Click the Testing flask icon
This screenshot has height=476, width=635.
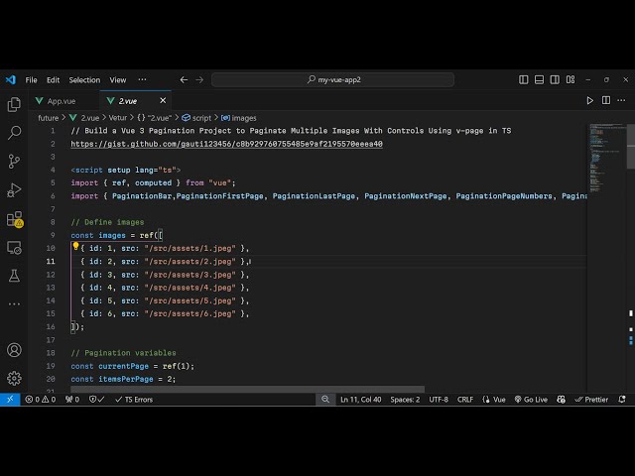[14, 275]
